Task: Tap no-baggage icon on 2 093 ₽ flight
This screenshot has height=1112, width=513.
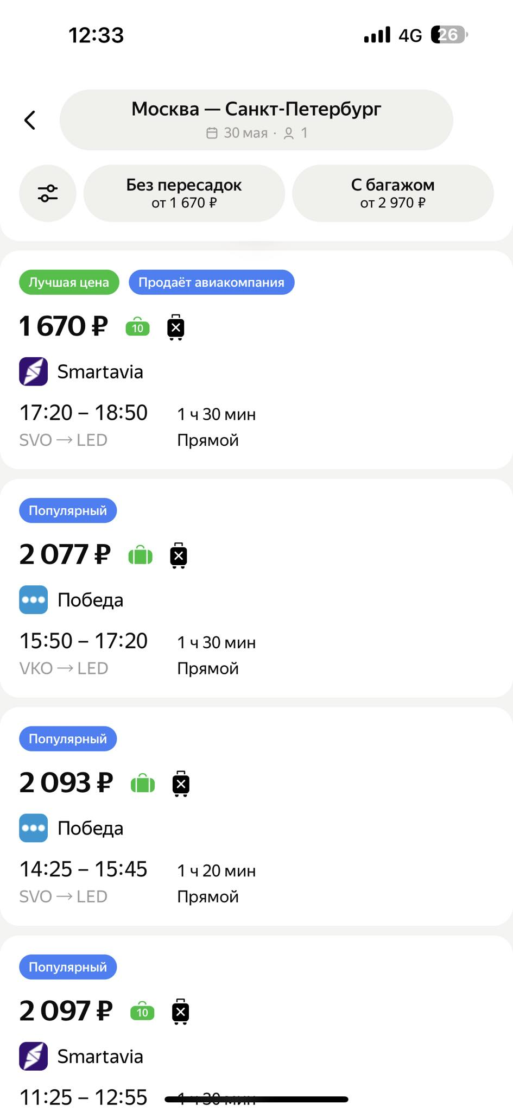Action: click(x=181, y=784)
